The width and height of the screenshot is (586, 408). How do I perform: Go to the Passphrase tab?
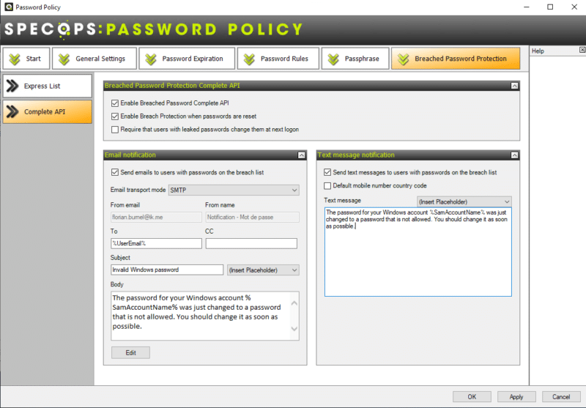click(355, 59)
